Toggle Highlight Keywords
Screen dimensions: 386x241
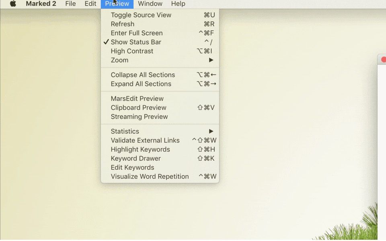pos(160,149)
